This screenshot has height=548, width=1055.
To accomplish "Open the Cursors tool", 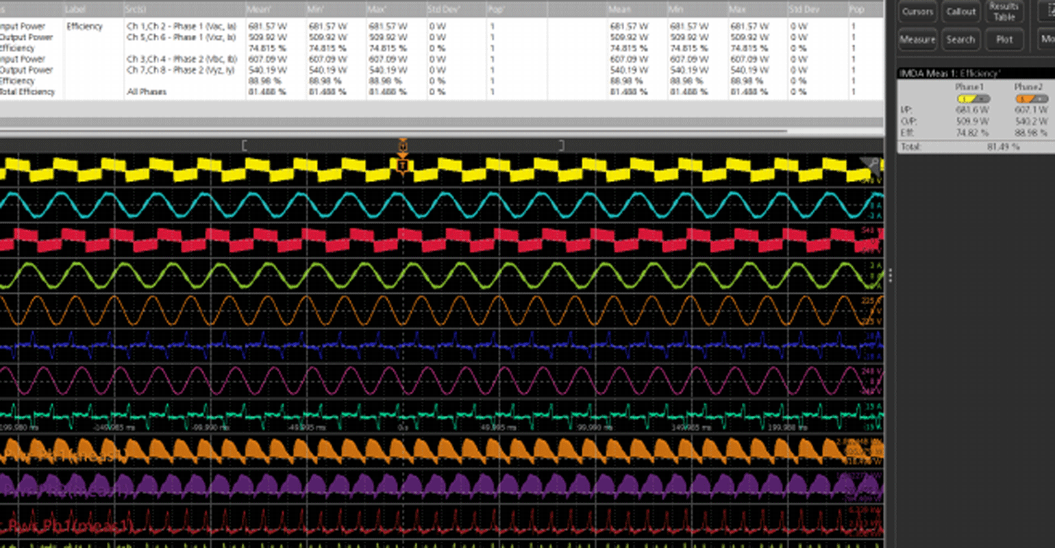I will click(x=917, y=12).
